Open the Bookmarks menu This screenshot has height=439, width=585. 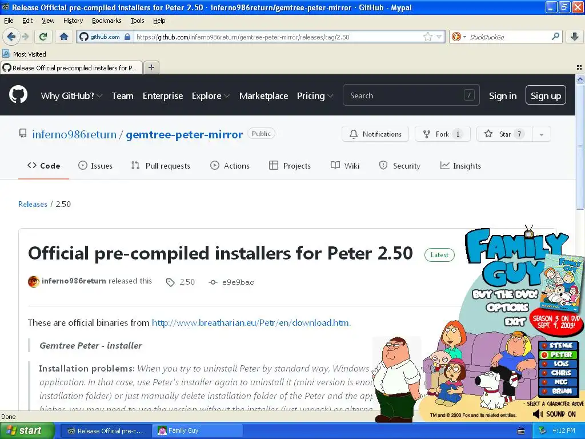(107, 21)
